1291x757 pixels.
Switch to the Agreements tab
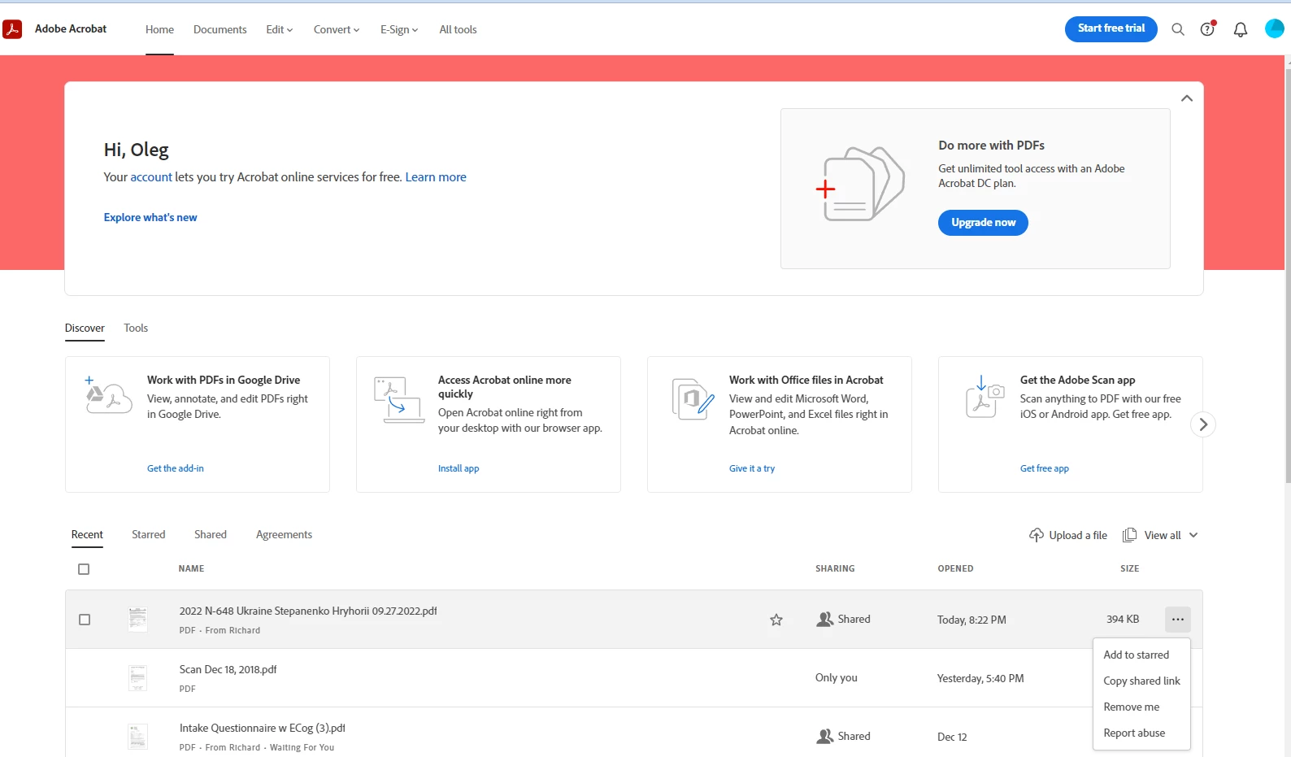(284, 534)
